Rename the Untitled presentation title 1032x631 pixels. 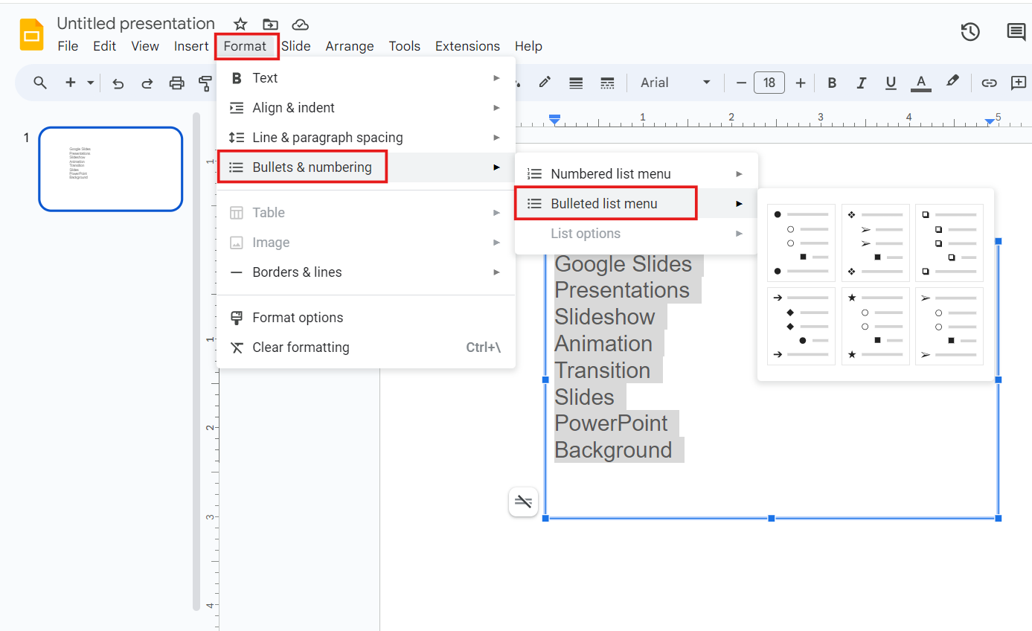[136, 24]
